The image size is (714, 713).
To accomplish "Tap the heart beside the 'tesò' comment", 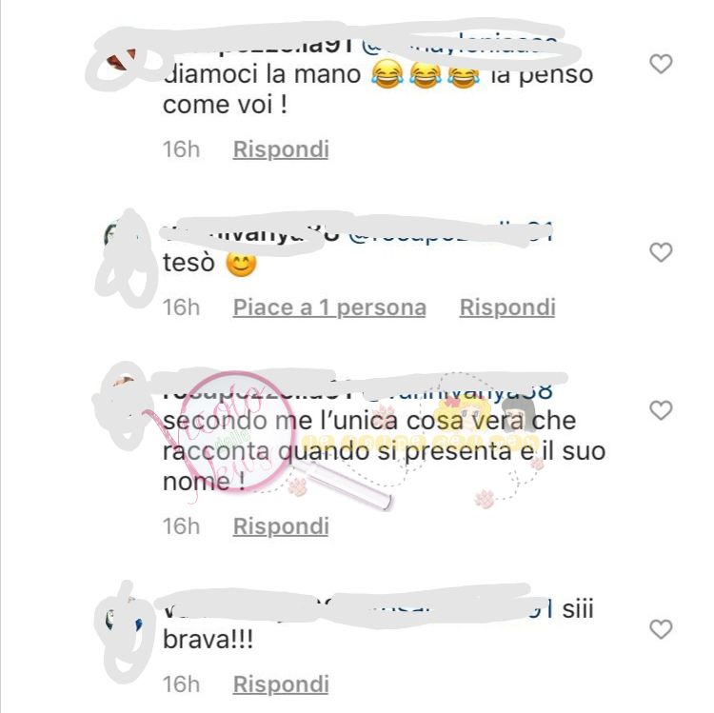I will point(661,252).
